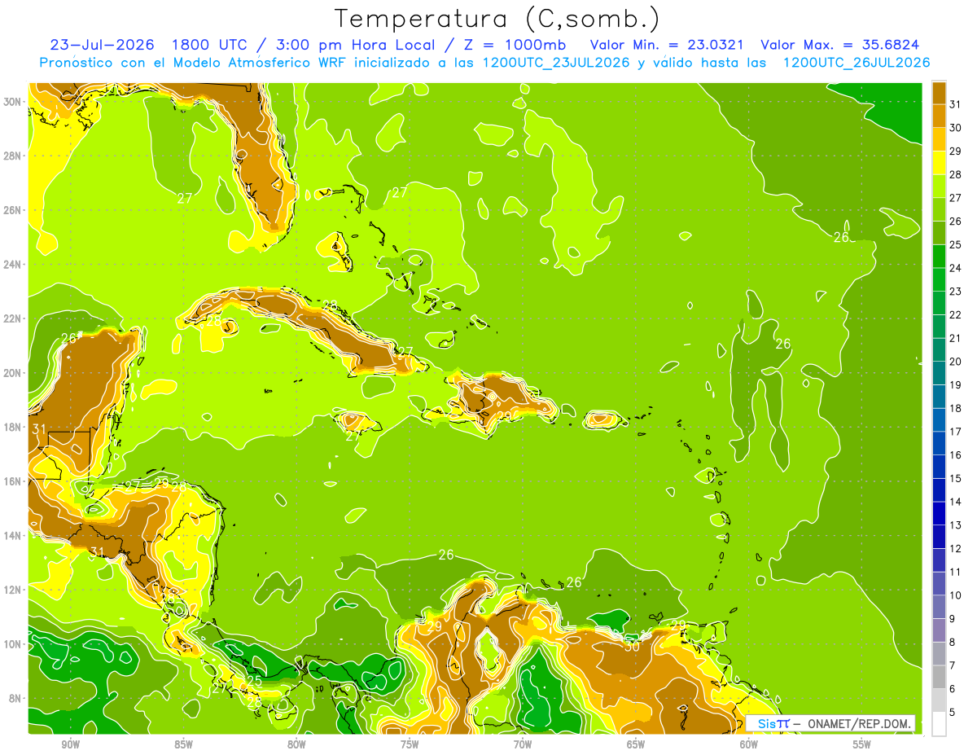Click the legend value 6 on the color scale
This screenshot has height=755, width=977.
pos(953,689)
